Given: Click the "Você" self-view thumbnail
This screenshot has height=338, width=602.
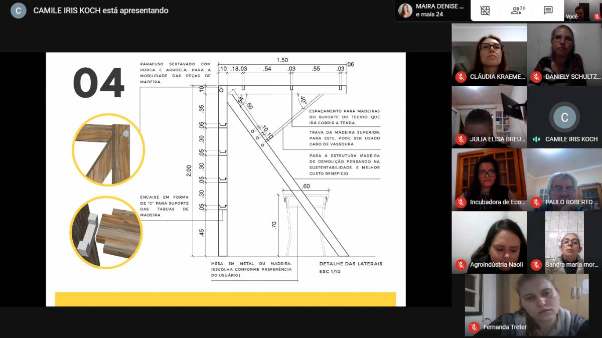Looking at the screenshot, I should [x=582, y=10].
